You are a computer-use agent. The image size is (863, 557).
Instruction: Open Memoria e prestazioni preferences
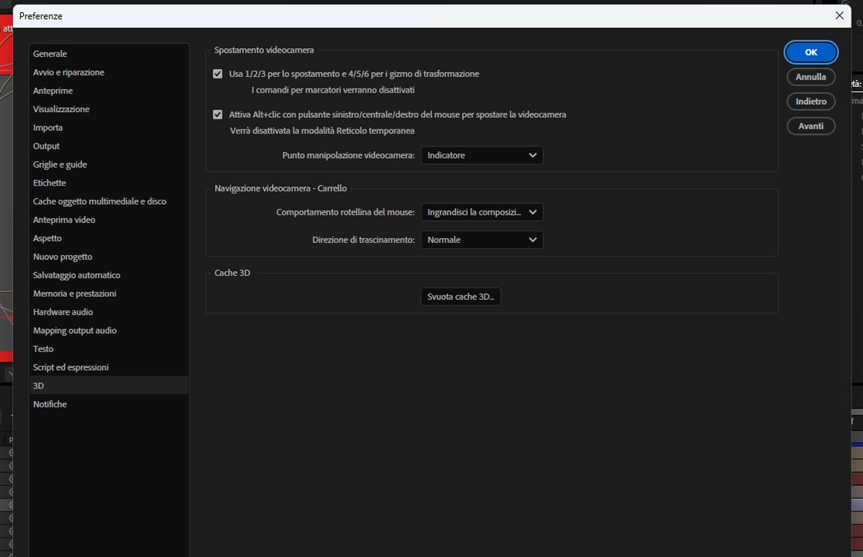pyautogui.click(x=109, y=293)
